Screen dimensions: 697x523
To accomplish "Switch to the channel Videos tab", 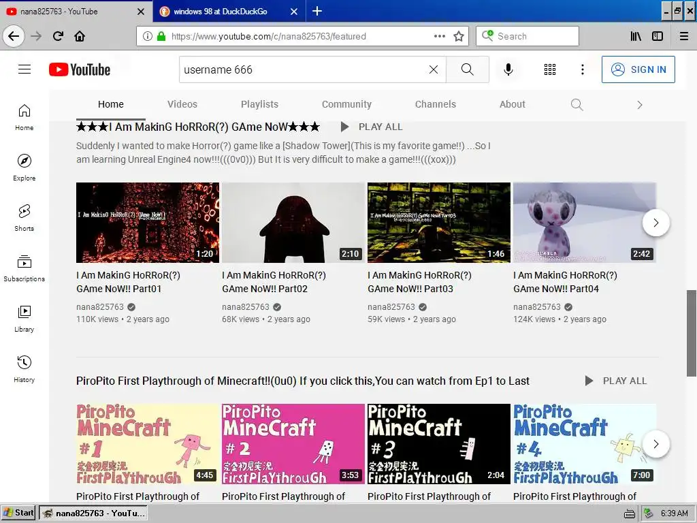I will 182,104.
